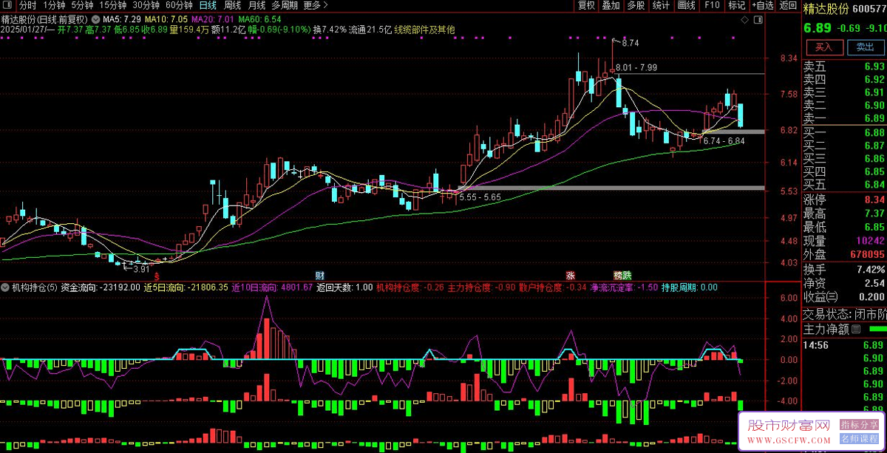This screenshot has width=887, height=453.
Task: Switch to the 分时 intraday view
Action: click(x=27, y=5)
